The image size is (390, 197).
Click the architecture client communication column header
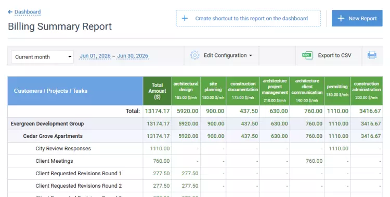point(307,91)
